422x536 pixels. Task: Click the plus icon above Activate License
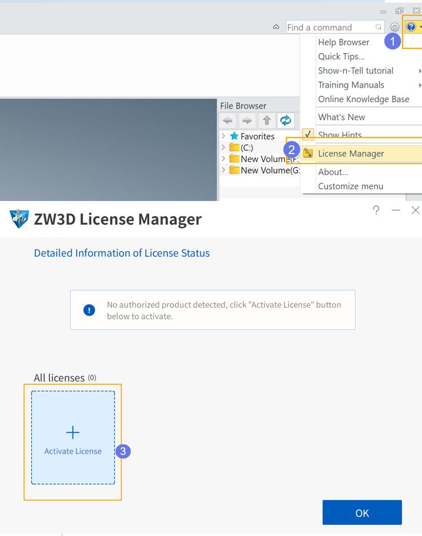coord(73,432)
